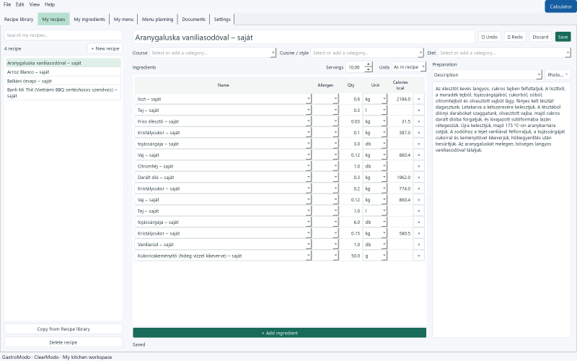Open the Cuisine / style category dropdown

click(x=420, y=53)
